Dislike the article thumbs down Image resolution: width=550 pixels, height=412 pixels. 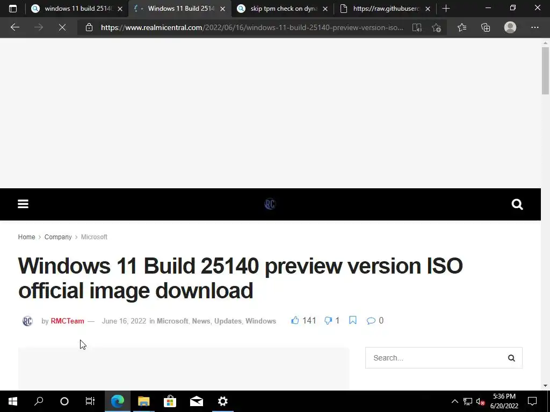(328, 321)
